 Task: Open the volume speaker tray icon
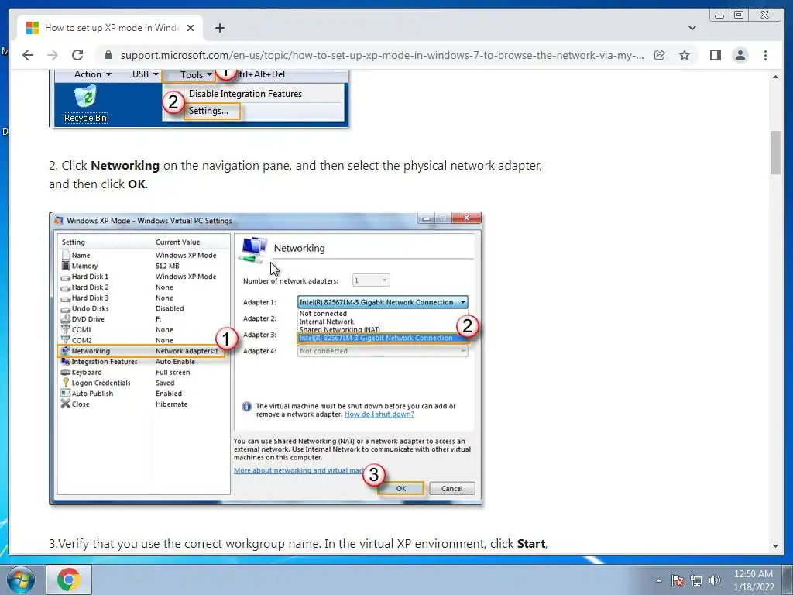click(x=715, y=580)
